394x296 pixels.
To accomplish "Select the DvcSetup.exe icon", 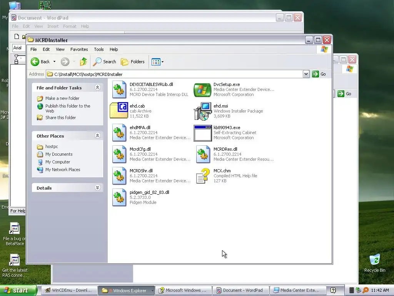I will [202, 89].
